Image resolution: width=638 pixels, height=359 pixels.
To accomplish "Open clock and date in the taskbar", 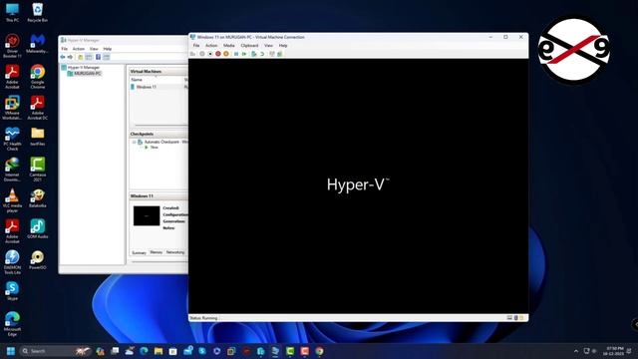I will click(615, 351).
